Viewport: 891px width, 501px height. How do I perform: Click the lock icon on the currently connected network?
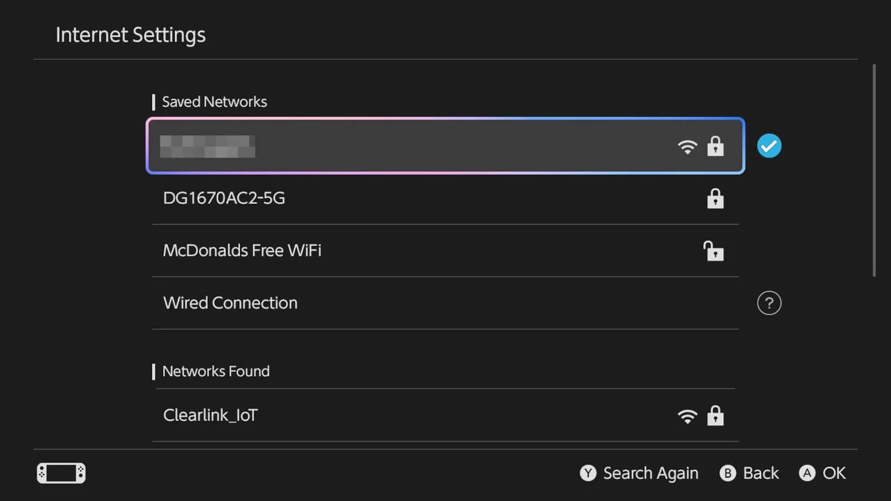(x=716, y=146)
